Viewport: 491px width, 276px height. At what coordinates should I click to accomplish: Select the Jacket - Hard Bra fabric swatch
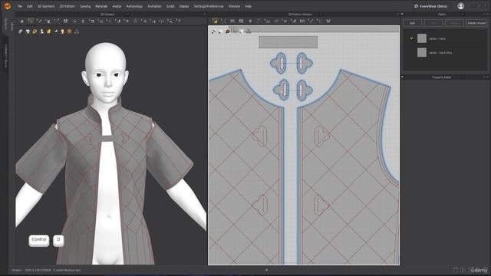click(x=422, y=52)
